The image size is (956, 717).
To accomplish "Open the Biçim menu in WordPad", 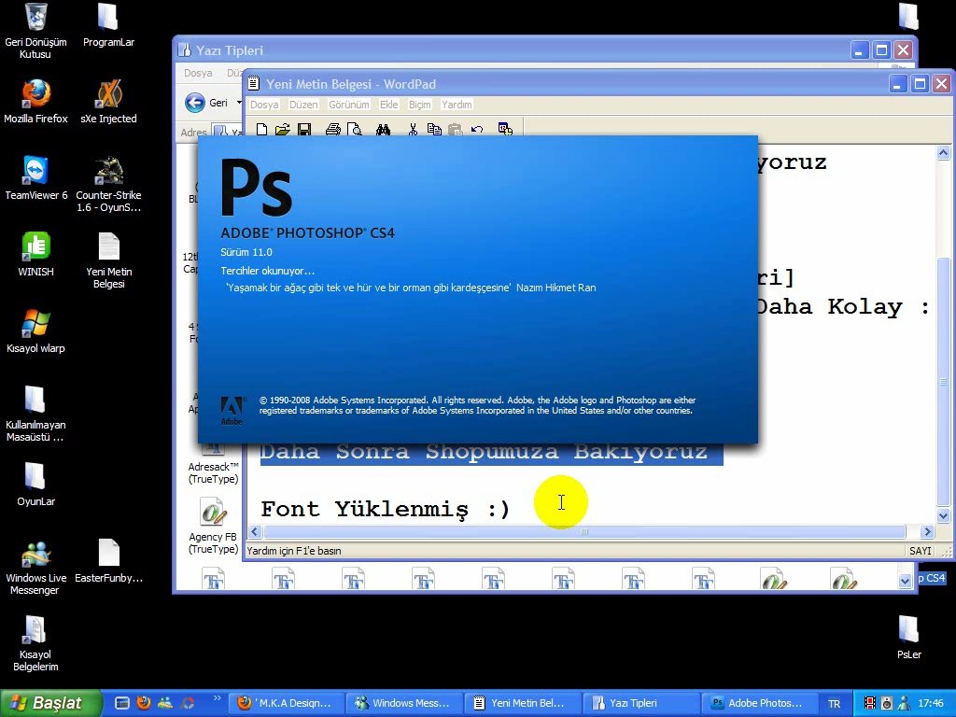I will pyautogui.click(x=419, y=105).
